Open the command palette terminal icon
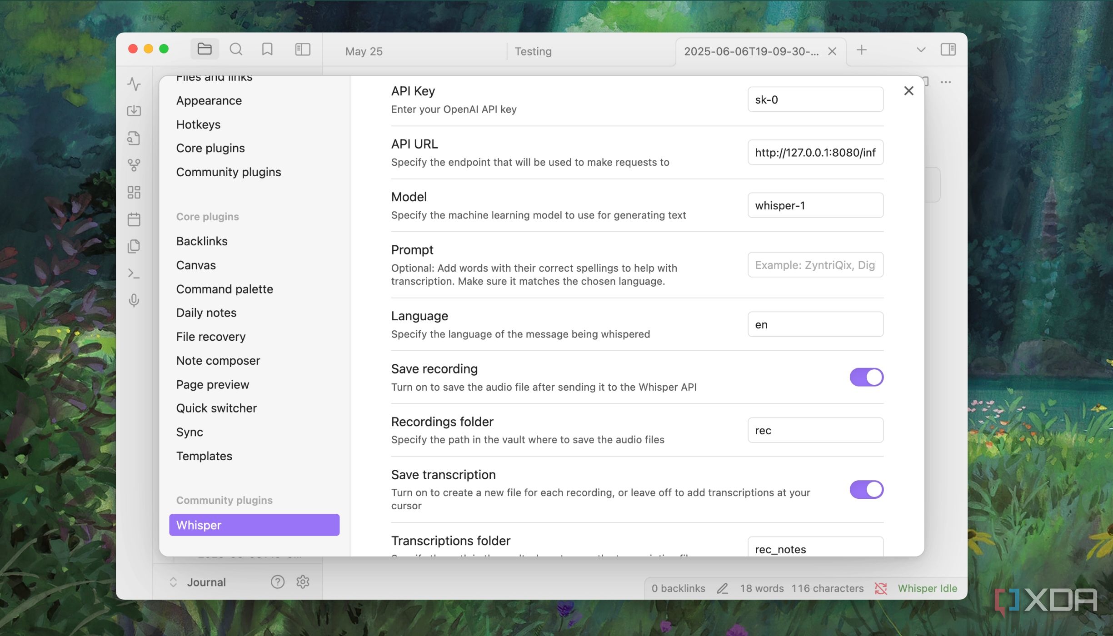 pos(134,273)
